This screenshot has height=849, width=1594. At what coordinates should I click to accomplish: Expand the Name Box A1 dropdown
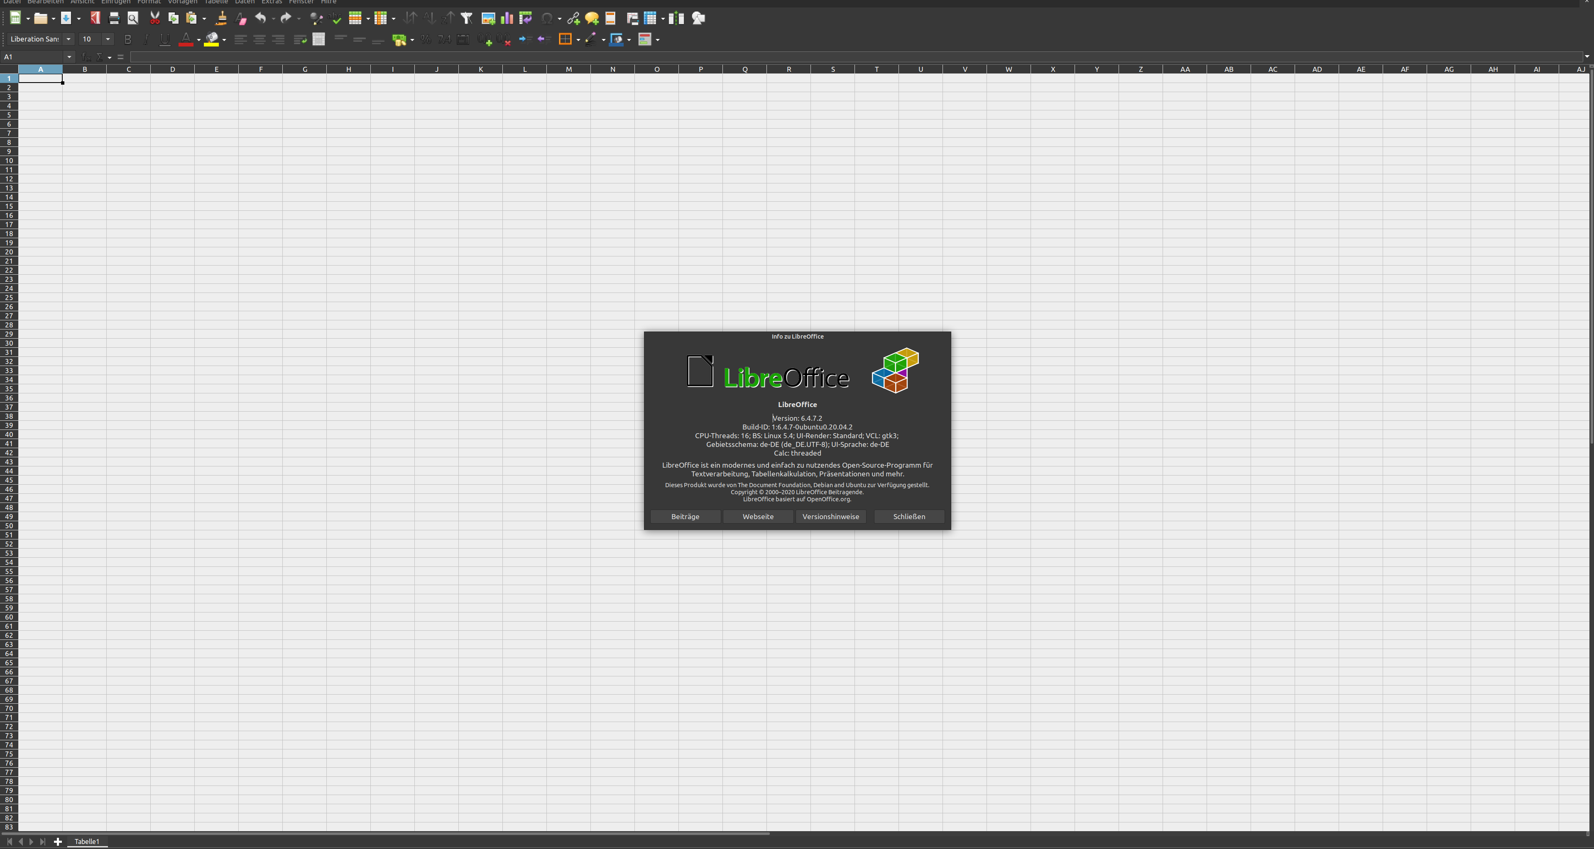click(69, 57)
